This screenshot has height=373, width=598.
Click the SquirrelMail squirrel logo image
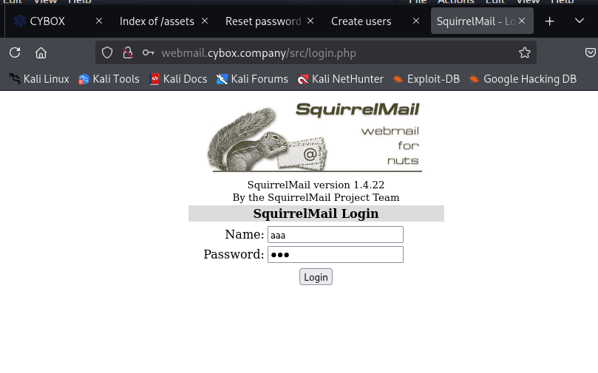tap(316, 137)
